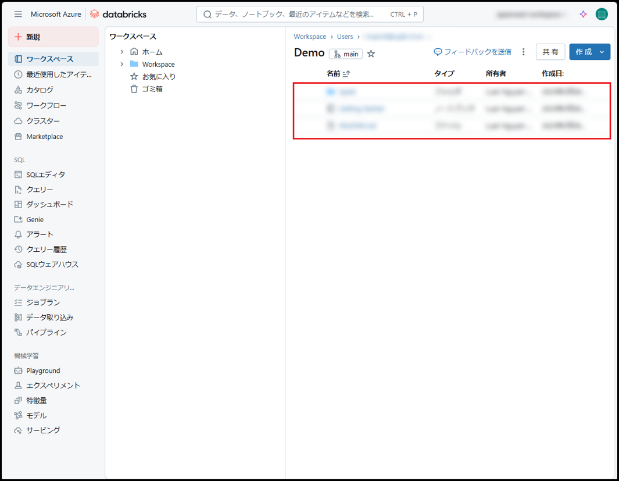Image resolution: width=619 pixels, height=481 pixels.
Task: Click the ジョブラン icon
Action: 18,302
